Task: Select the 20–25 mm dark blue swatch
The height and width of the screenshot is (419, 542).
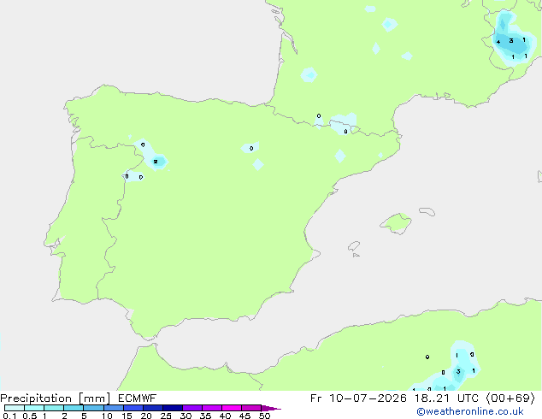Action: [x=153, y=408]
